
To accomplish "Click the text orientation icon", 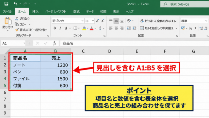I will click(x=129, y=21).
